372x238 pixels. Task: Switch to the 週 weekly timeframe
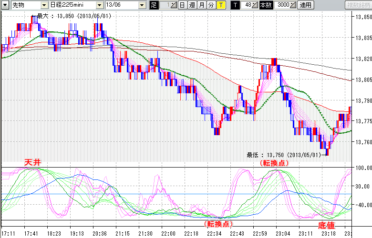point(192,5)
